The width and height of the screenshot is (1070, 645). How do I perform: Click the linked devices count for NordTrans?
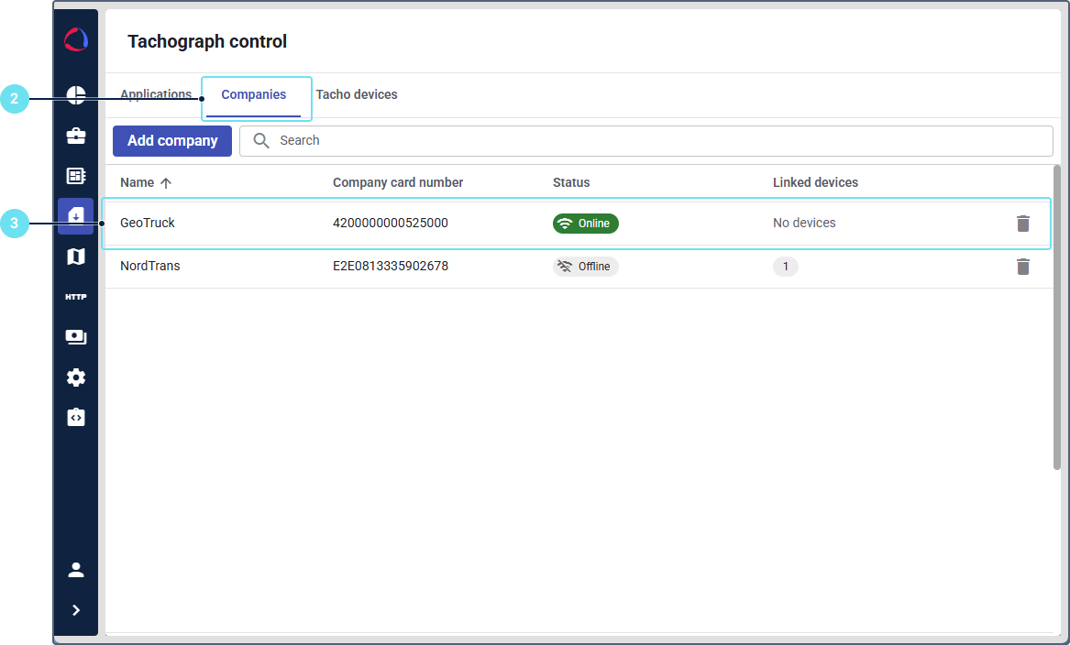(785, 267)
